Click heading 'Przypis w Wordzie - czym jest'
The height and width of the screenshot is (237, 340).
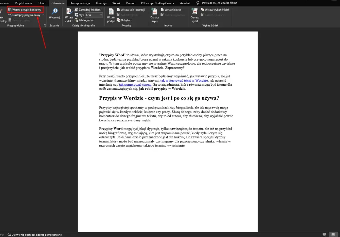point(159,98)
